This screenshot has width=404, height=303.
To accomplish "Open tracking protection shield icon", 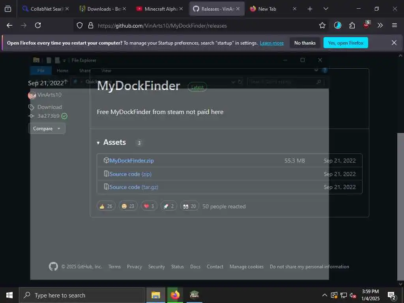I will tap(80, 26).
